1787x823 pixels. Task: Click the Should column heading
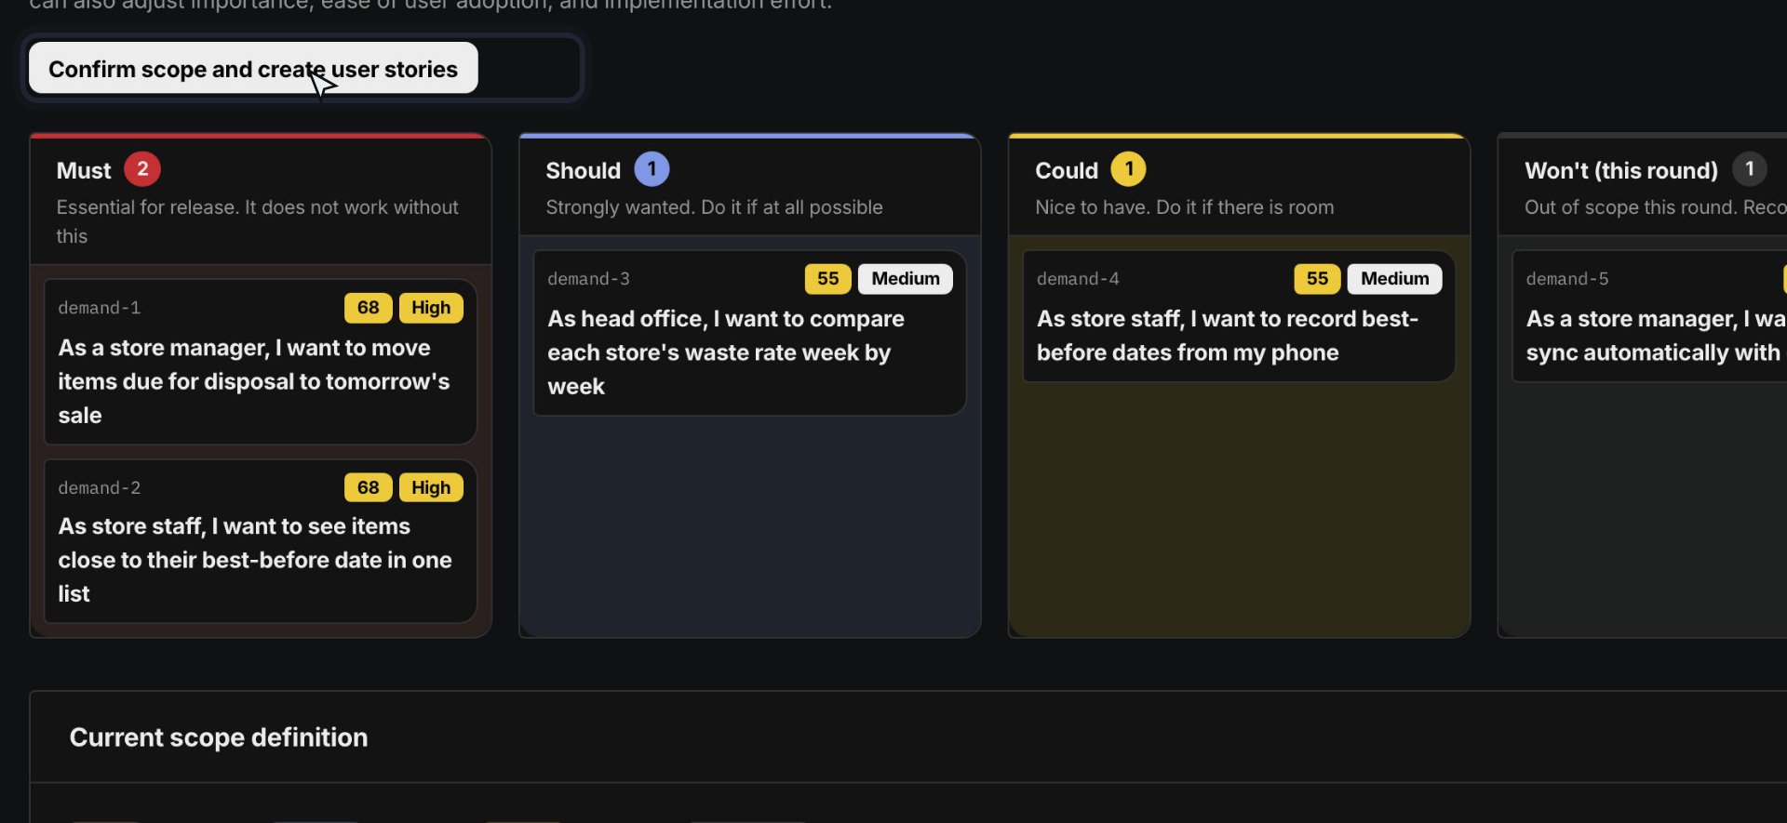(583, 170)
